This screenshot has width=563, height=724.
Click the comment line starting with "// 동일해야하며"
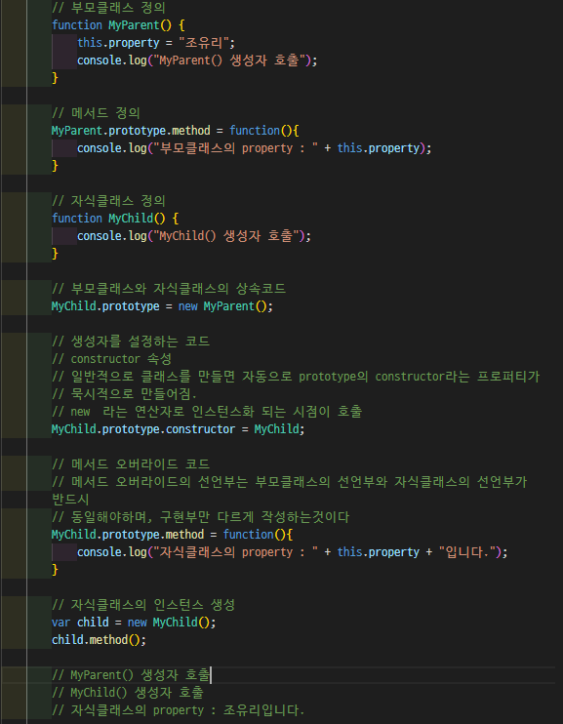point(200,517)
